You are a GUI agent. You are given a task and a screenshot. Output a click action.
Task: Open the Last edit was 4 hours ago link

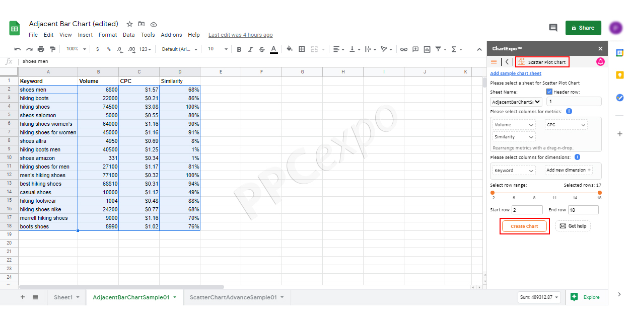241,35
